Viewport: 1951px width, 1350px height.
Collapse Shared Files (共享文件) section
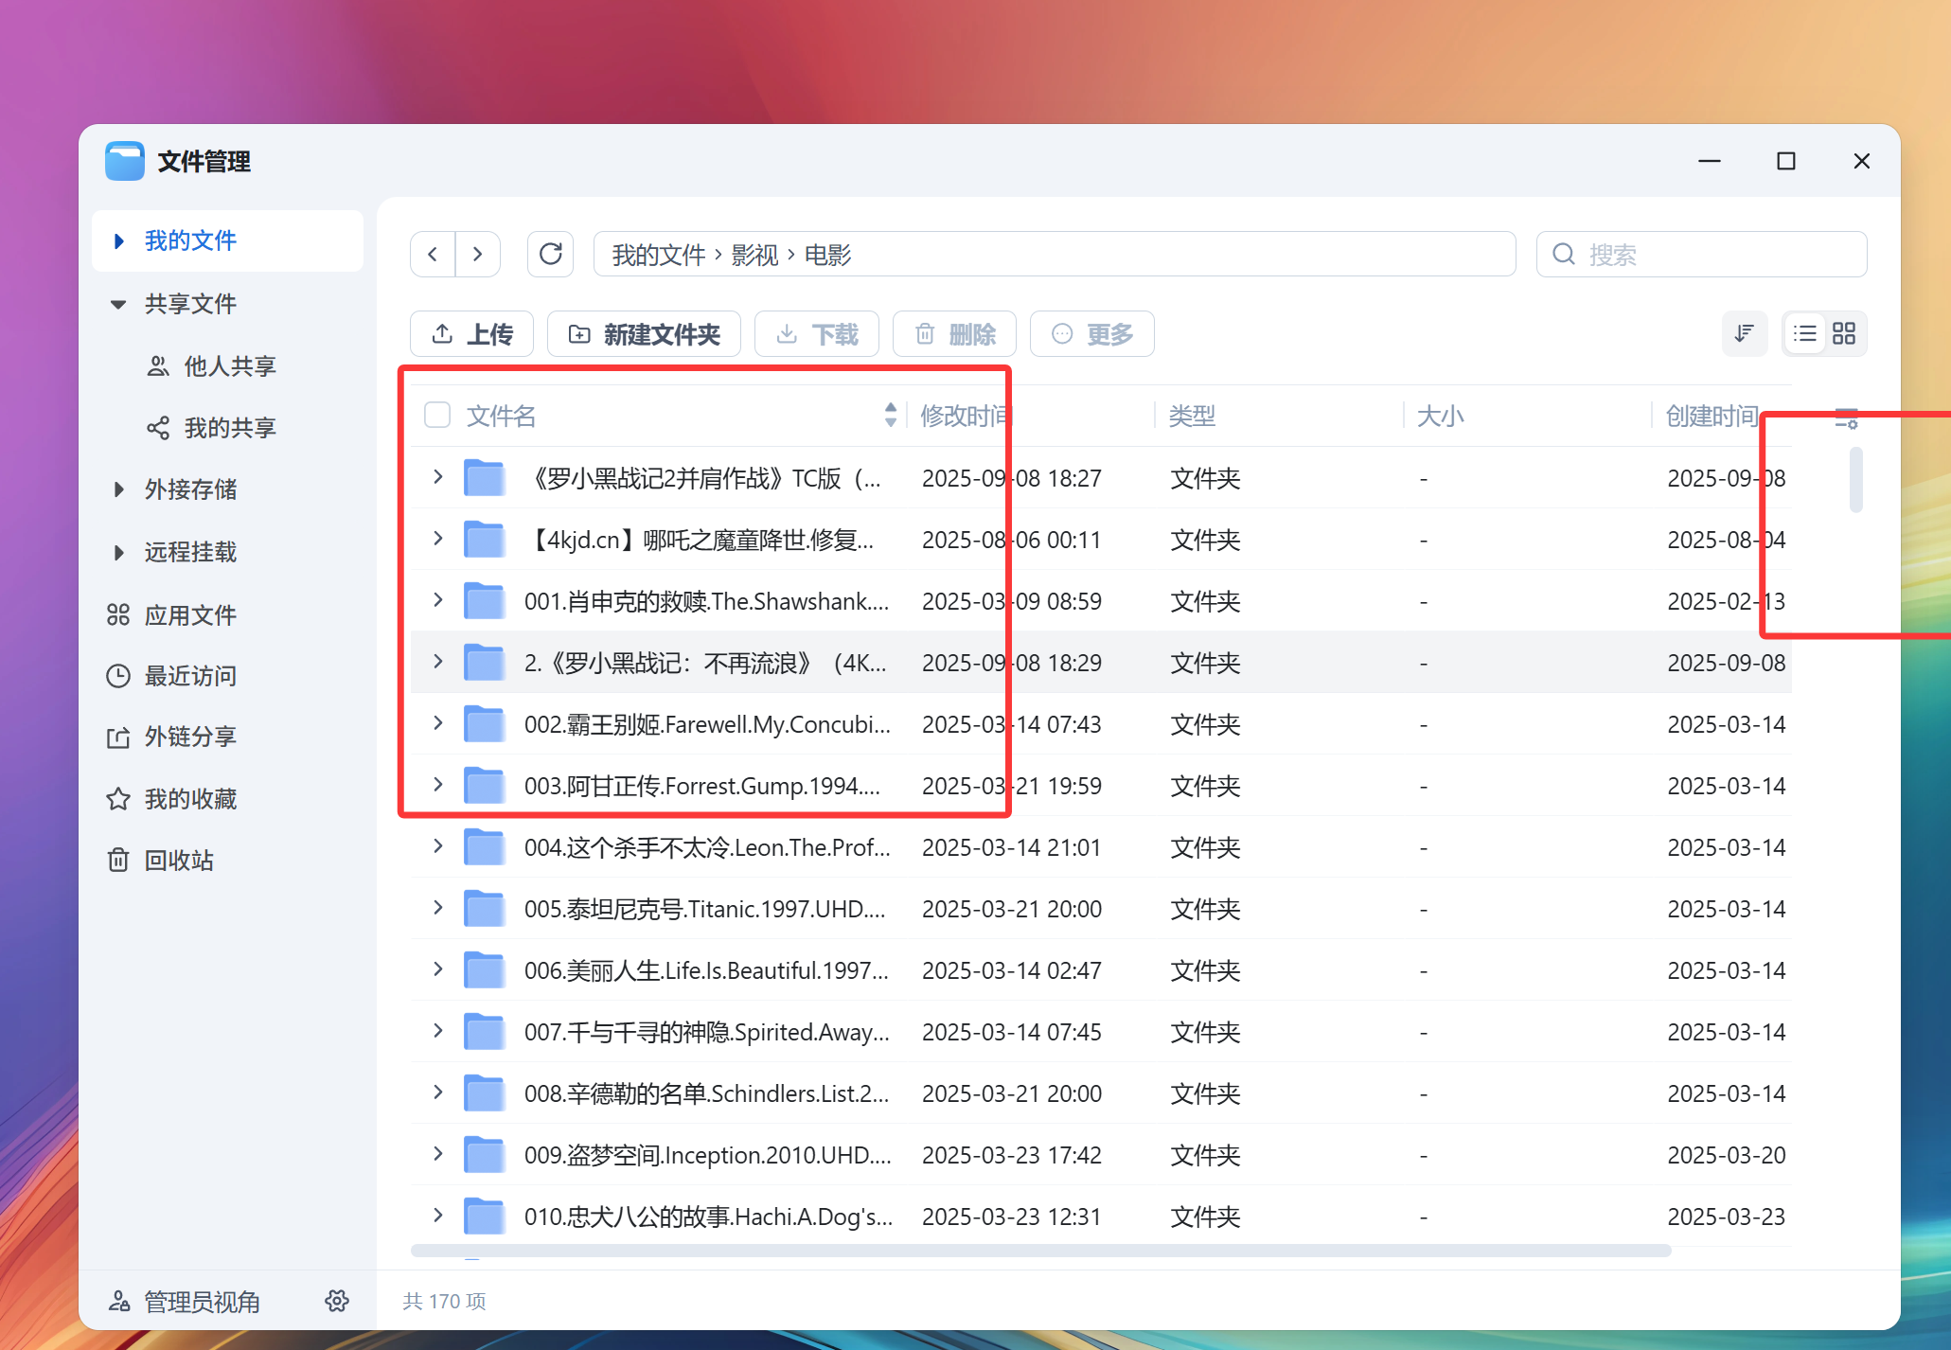tap(118, 304)
